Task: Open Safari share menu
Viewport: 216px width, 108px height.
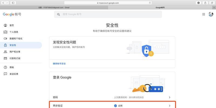Action: tap(205, 3)
